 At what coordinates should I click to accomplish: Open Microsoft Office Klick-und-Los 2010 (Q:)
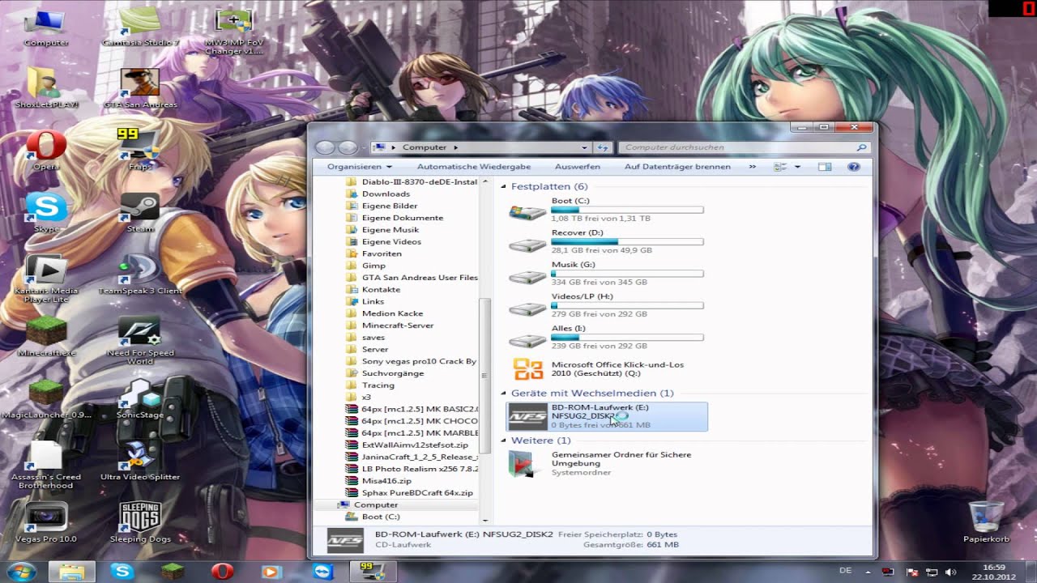(x=606, y=369)
